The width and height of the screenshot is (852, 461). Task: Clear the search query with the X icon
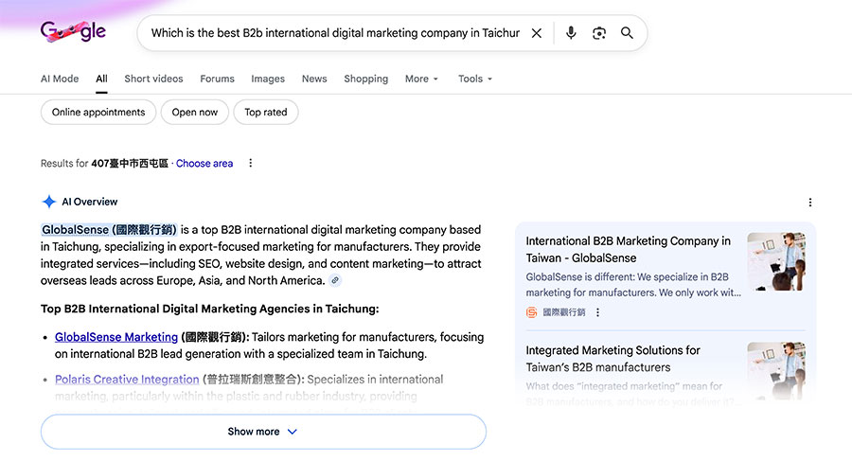click(x=537, y=33)
